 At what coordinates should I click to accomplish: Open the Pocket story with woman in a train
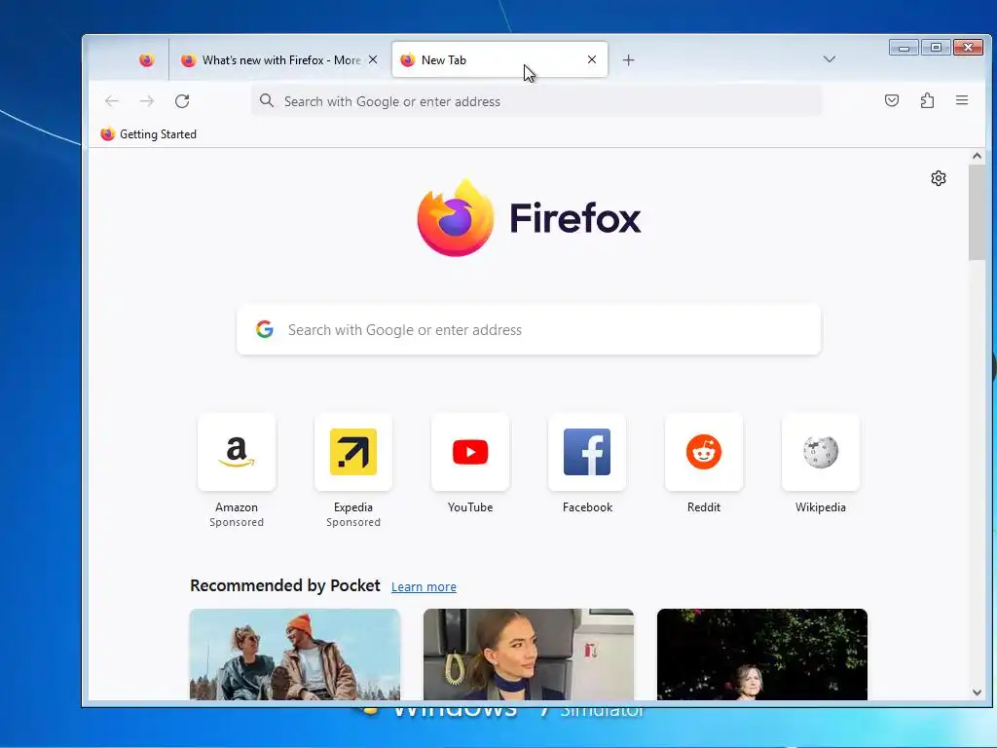pos(529,654)
